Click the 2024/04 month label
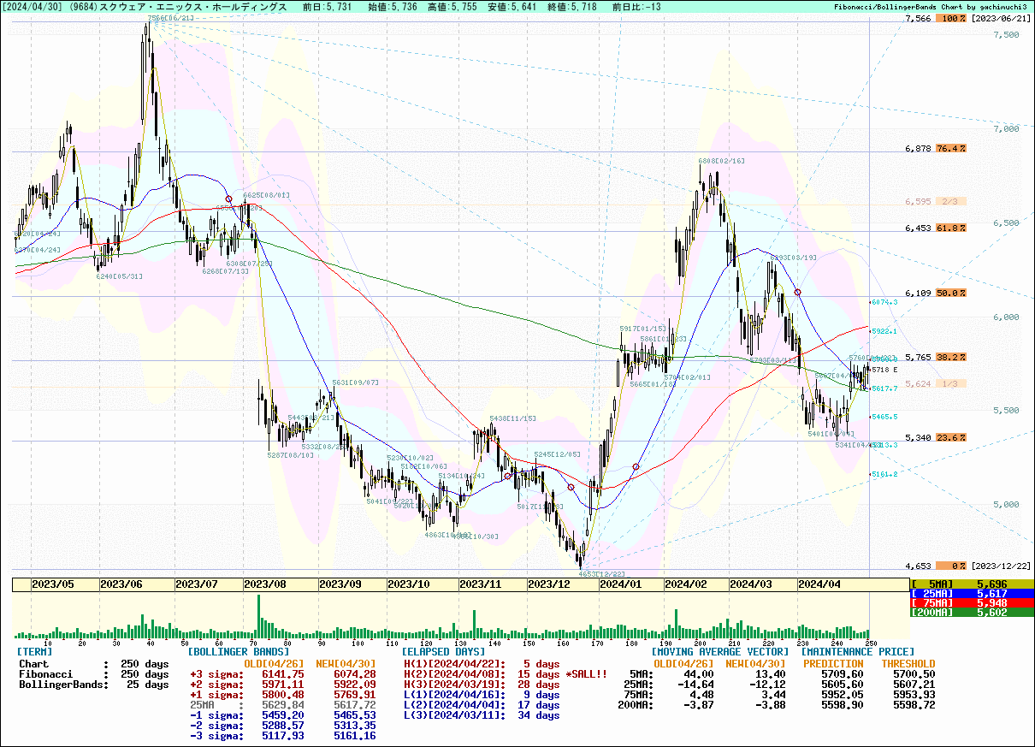Viewport: 1035px width, 747px height. point(819,584)
